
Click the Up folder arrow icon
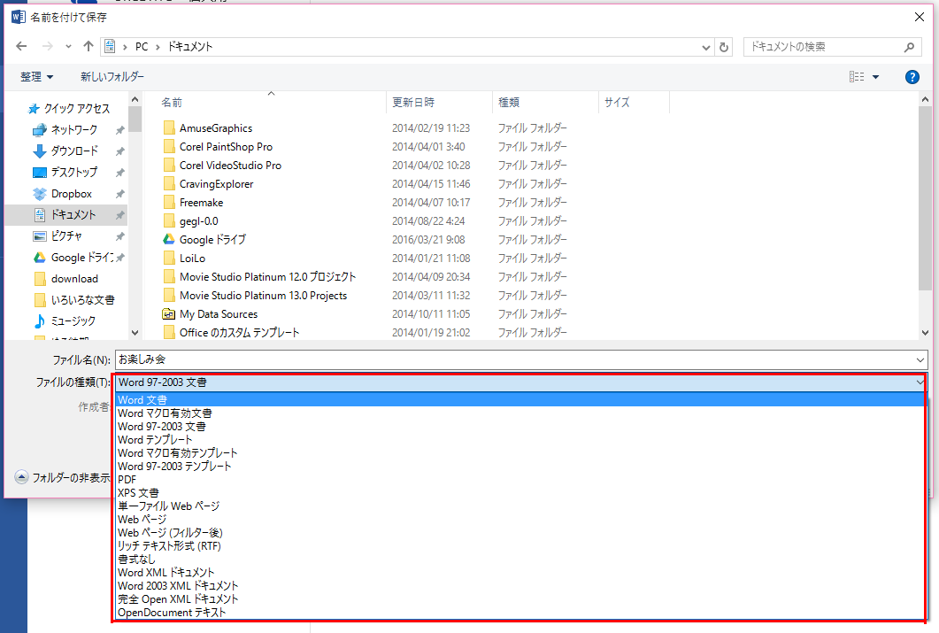[89, 47]
